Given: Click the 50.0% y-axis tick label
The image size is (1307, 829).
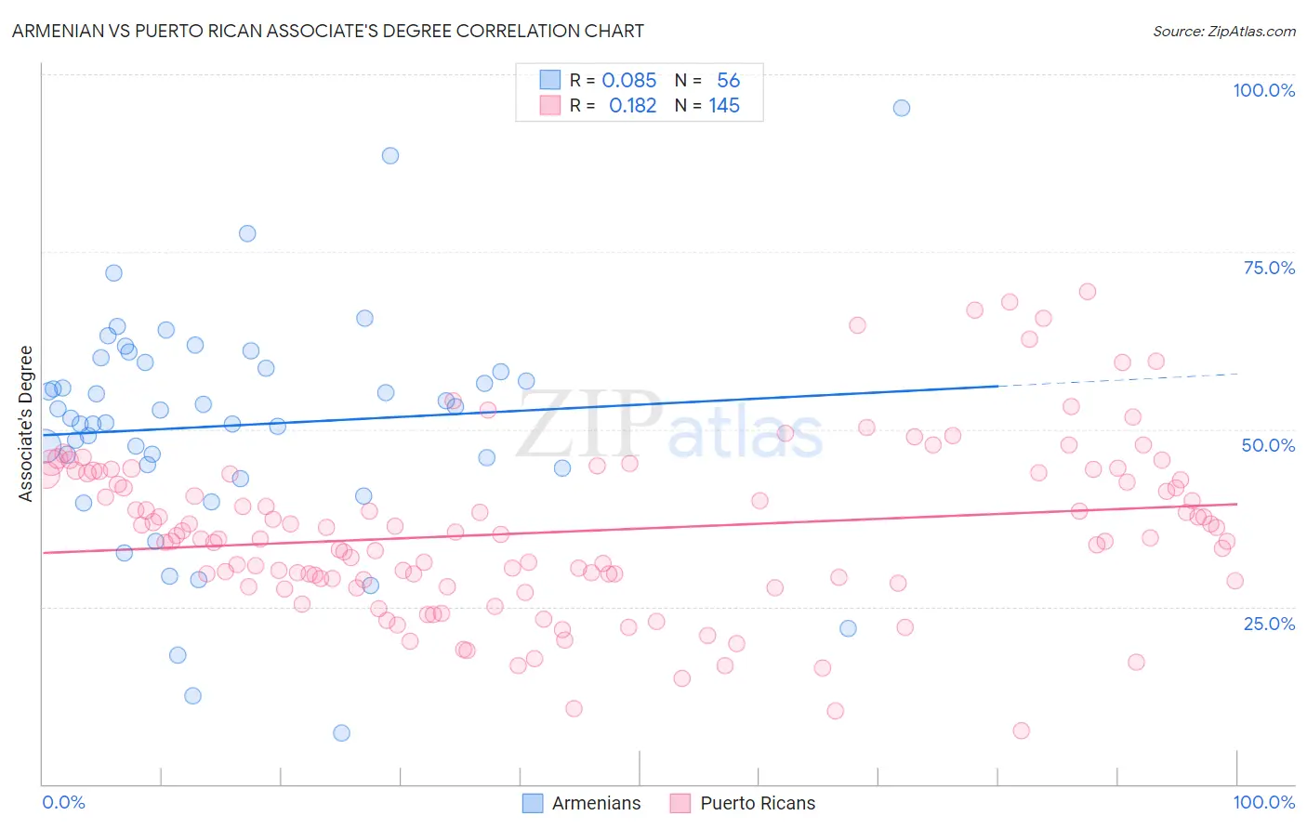Looking at the screenshot, I should tap(1268, 445).
